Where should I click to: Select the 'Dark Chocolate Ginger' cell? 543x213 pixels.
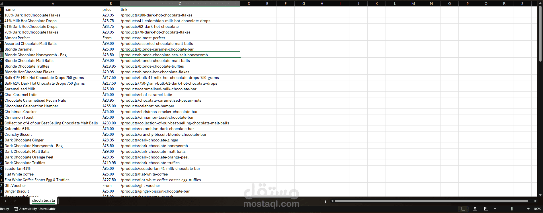(x=53, y=140)
